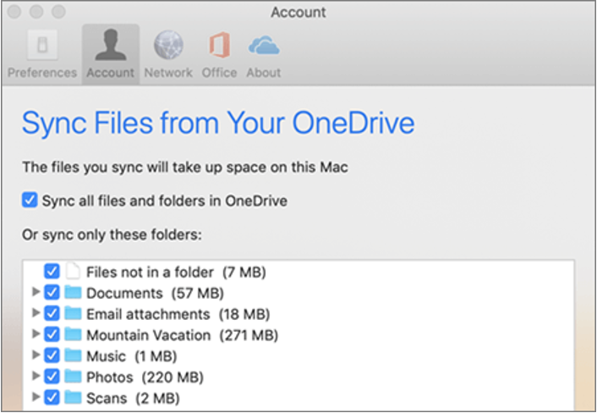Expand the Mountain Vacation folder

pyautogui.click(x=36, y=335)
